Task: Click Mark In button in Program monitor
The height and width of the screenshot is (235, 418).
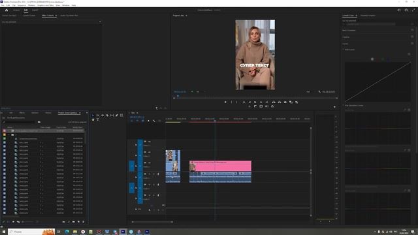Action: (x=231, y=102)
